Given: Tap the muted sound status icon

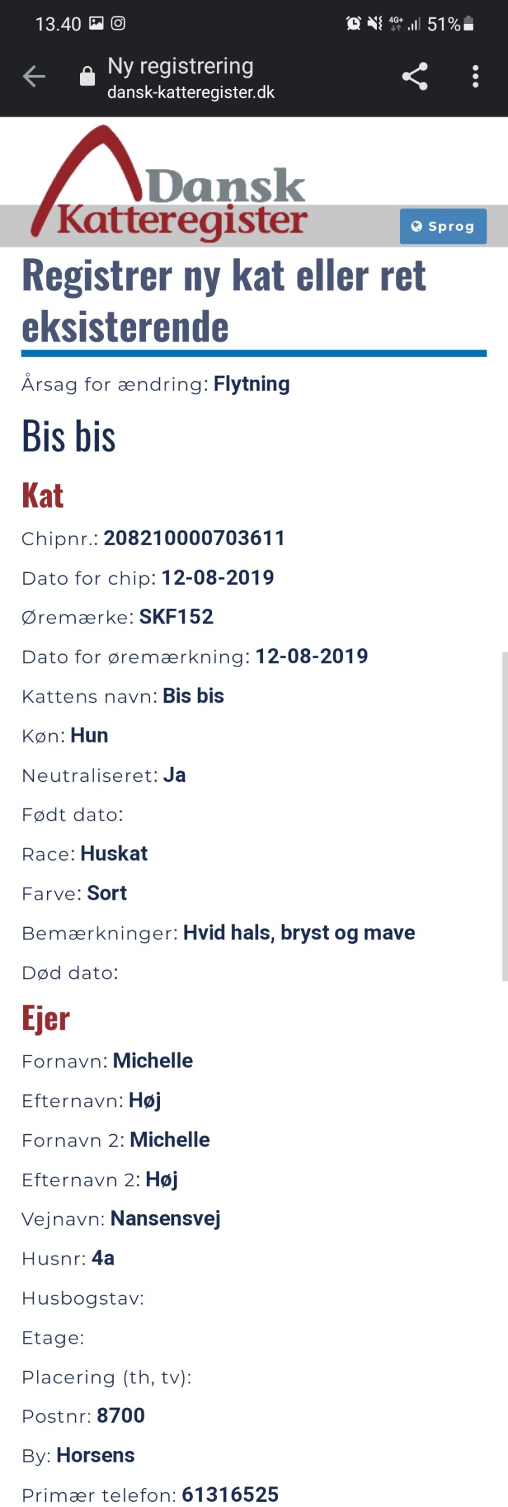Looking at the screenshot, I should pyautogui.click(x=375, y=24).
